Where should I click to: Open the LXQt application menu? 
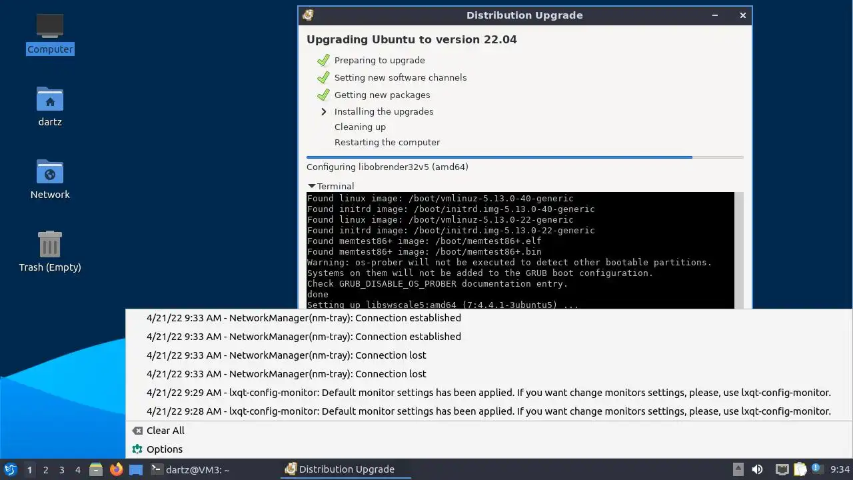10,469
